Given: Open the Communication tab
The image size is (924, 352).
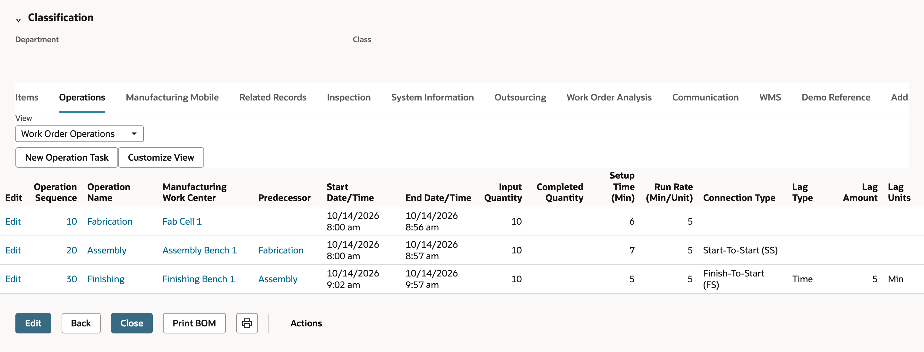Looking at the screenshot, I should click(x=705, y=97).
